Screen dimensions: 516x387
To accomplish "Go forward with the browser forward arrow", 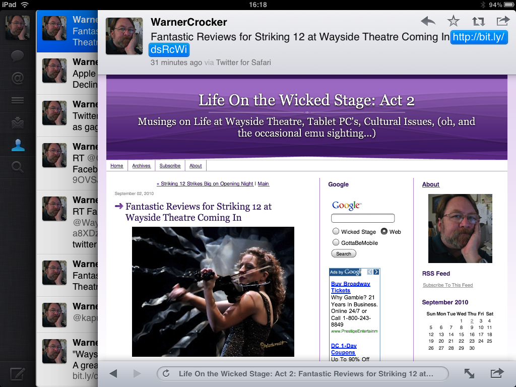I will (x=137, y=373).
